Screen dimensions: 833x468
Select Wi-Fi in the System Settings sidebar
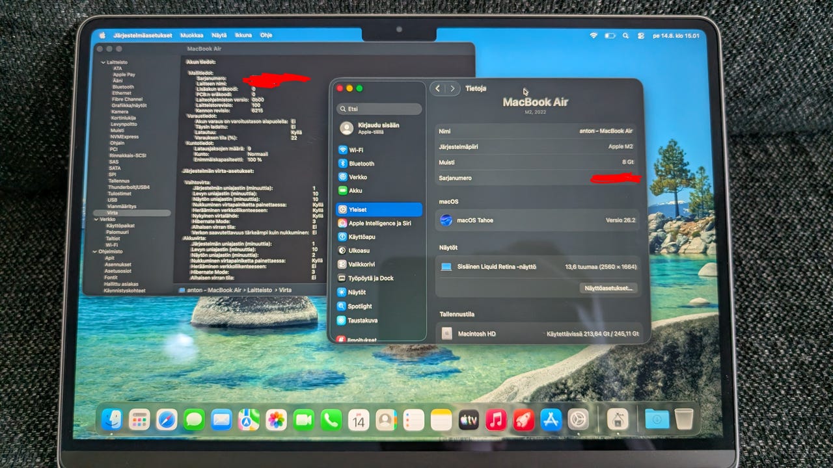point(379,149)
